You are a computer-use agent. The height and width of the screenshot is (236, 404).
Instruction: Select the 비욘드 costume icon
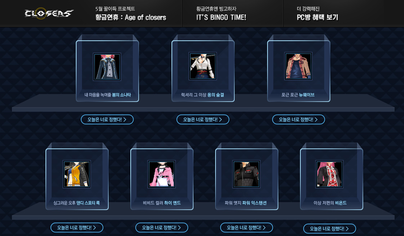(329, 174)
